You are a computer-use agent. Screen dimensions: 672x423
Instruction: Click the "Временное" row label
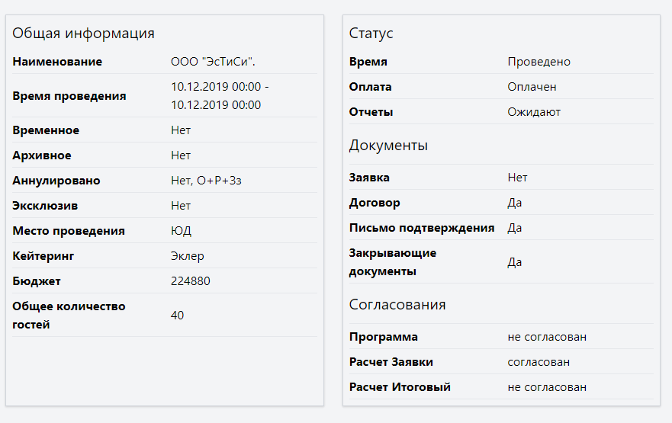point(46,130)
